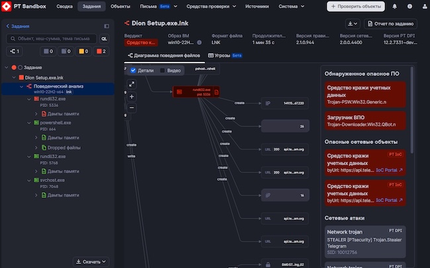Expand Дампы памяти under rundll32.exe PID 5336
The height and width of the screenshot is (268, 430).
point(36,114)
